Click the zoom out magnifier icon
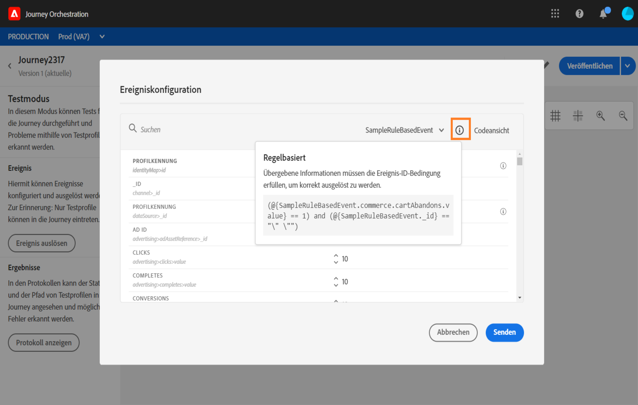Viewport: 638px width, 405px height. (623, 116)
